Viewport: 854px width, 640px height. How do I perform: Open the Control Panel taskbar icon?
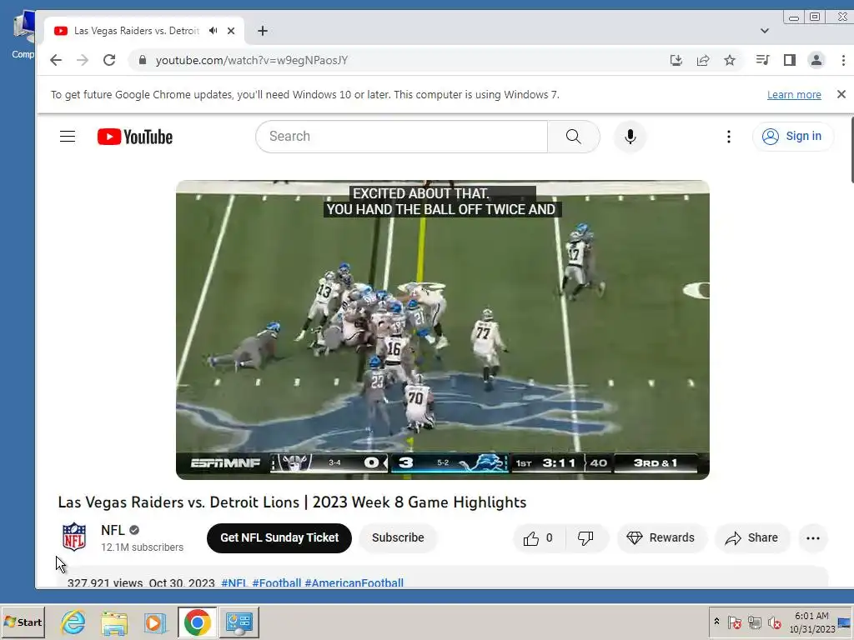(x=239, y=622)
